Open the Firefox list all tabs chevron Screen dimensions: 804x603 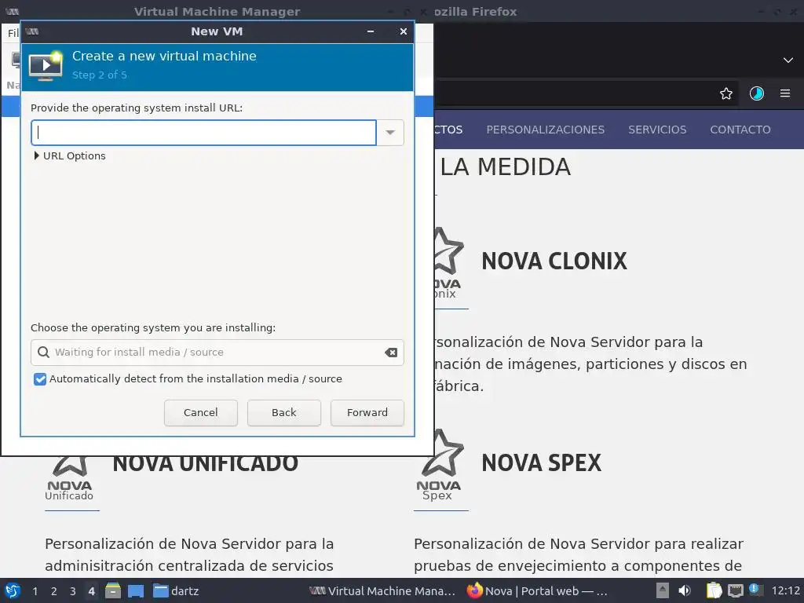(788, 60)
